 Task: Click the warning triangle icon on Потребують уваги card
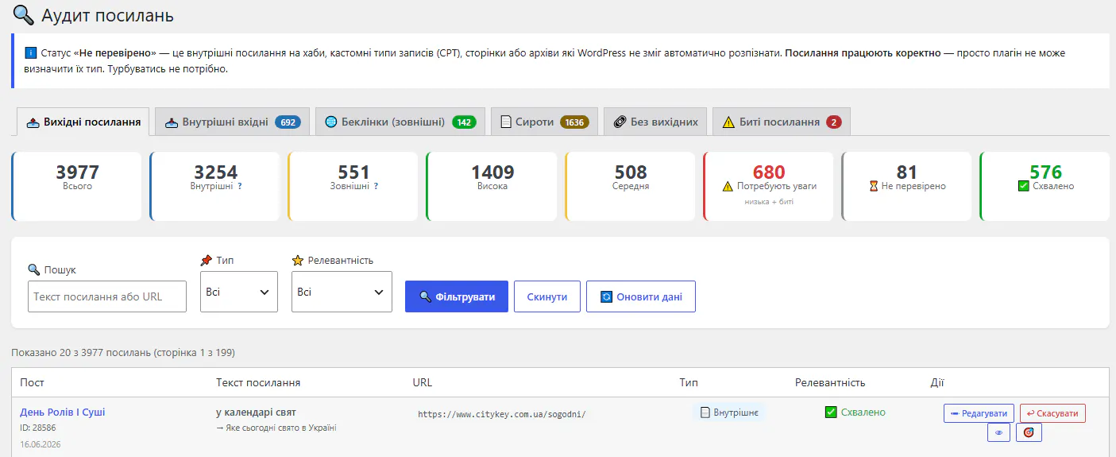coord(728,186)
